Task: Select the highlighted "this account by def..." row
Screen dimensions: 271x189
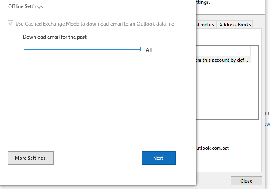Action: (221, 60)
